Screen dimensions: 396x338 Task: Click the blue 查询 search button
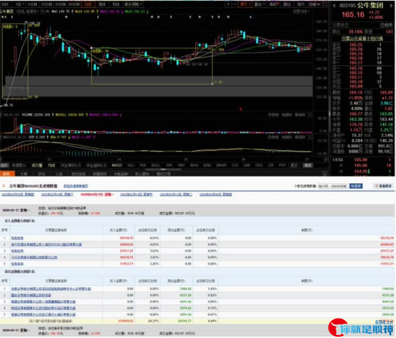click(x=356, y=186)
